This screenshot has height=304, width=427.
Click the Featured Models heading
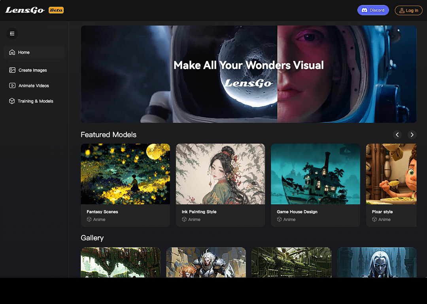[109, 135]
